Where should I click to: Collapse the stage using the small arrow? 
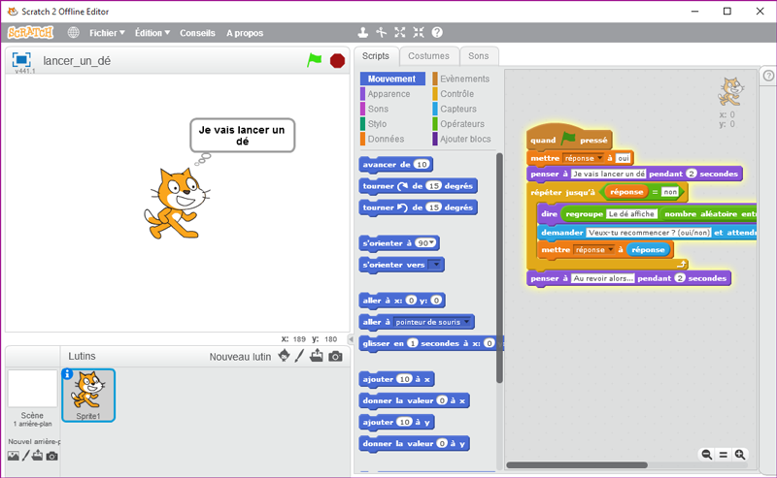pyautogui.click(x=351, y=339)
